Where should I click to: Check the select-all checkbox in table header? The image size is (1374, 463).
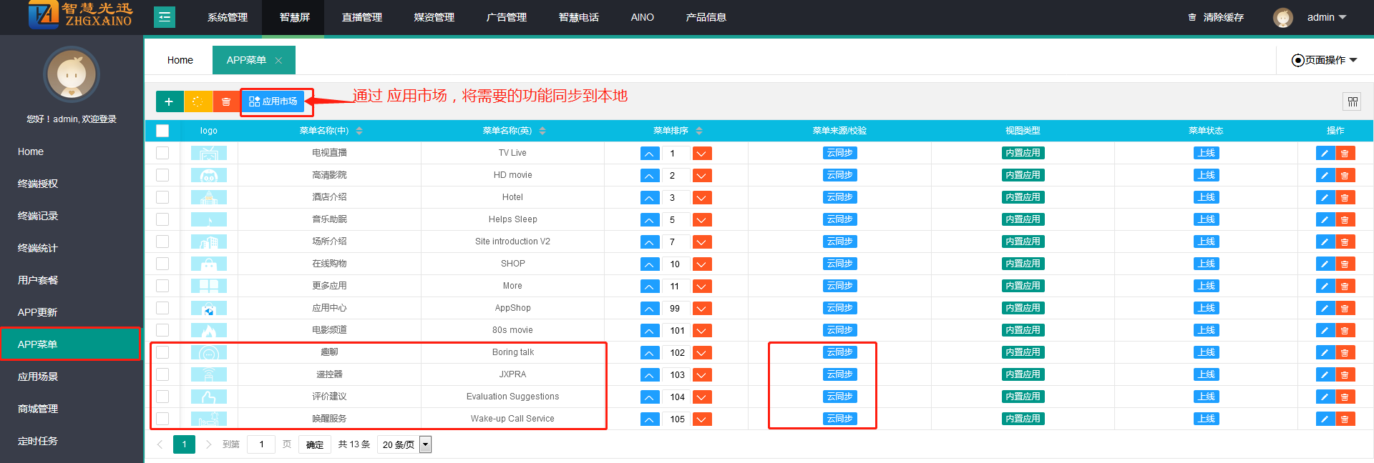162,131
